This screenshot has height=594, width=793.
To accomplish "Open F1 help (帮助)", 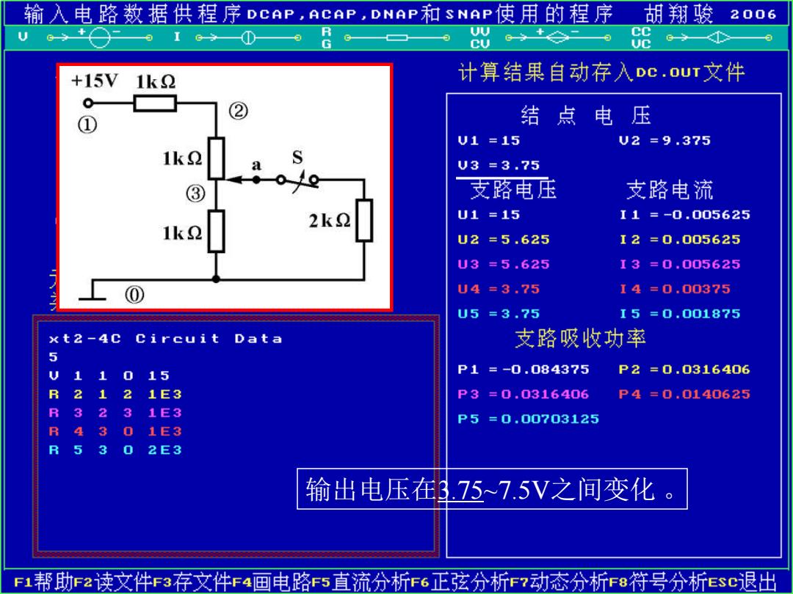I will [x=43, y=582].
